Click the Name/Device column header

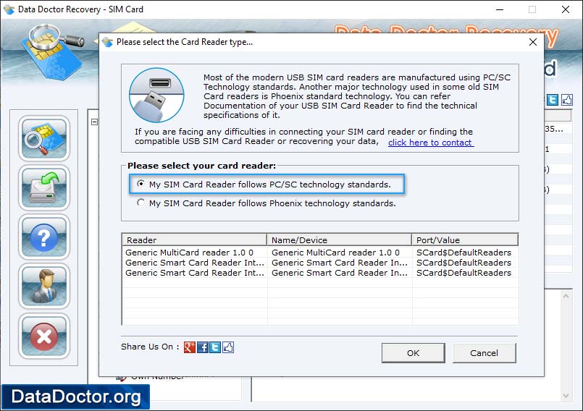tap(339, 240)
